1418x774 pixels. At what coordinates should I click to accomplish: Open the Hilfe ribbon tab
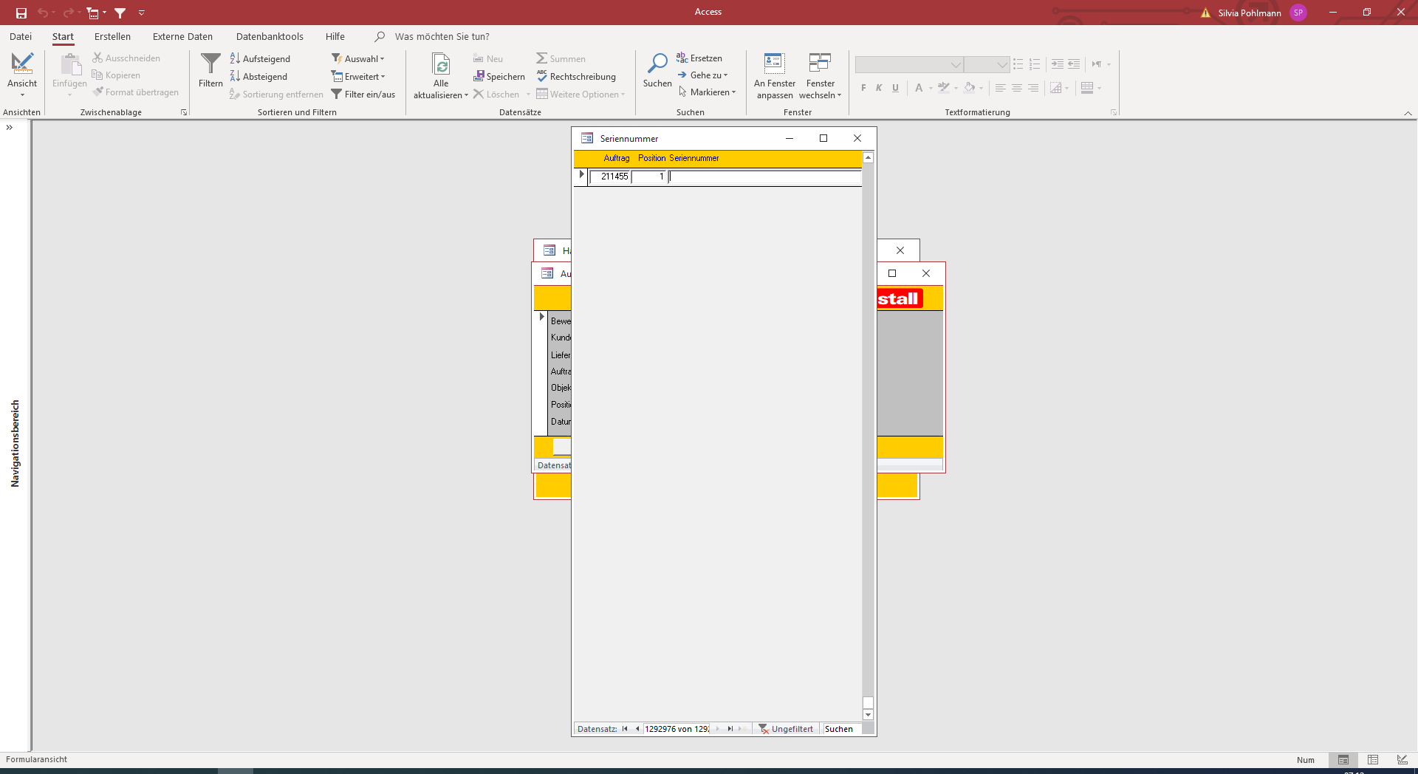(335, 36)
